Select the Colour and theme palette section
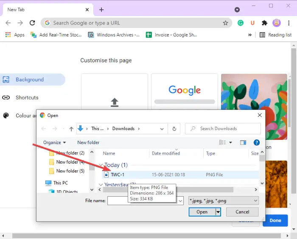This screenshot has height=239, width=297. tap(19, 115)
